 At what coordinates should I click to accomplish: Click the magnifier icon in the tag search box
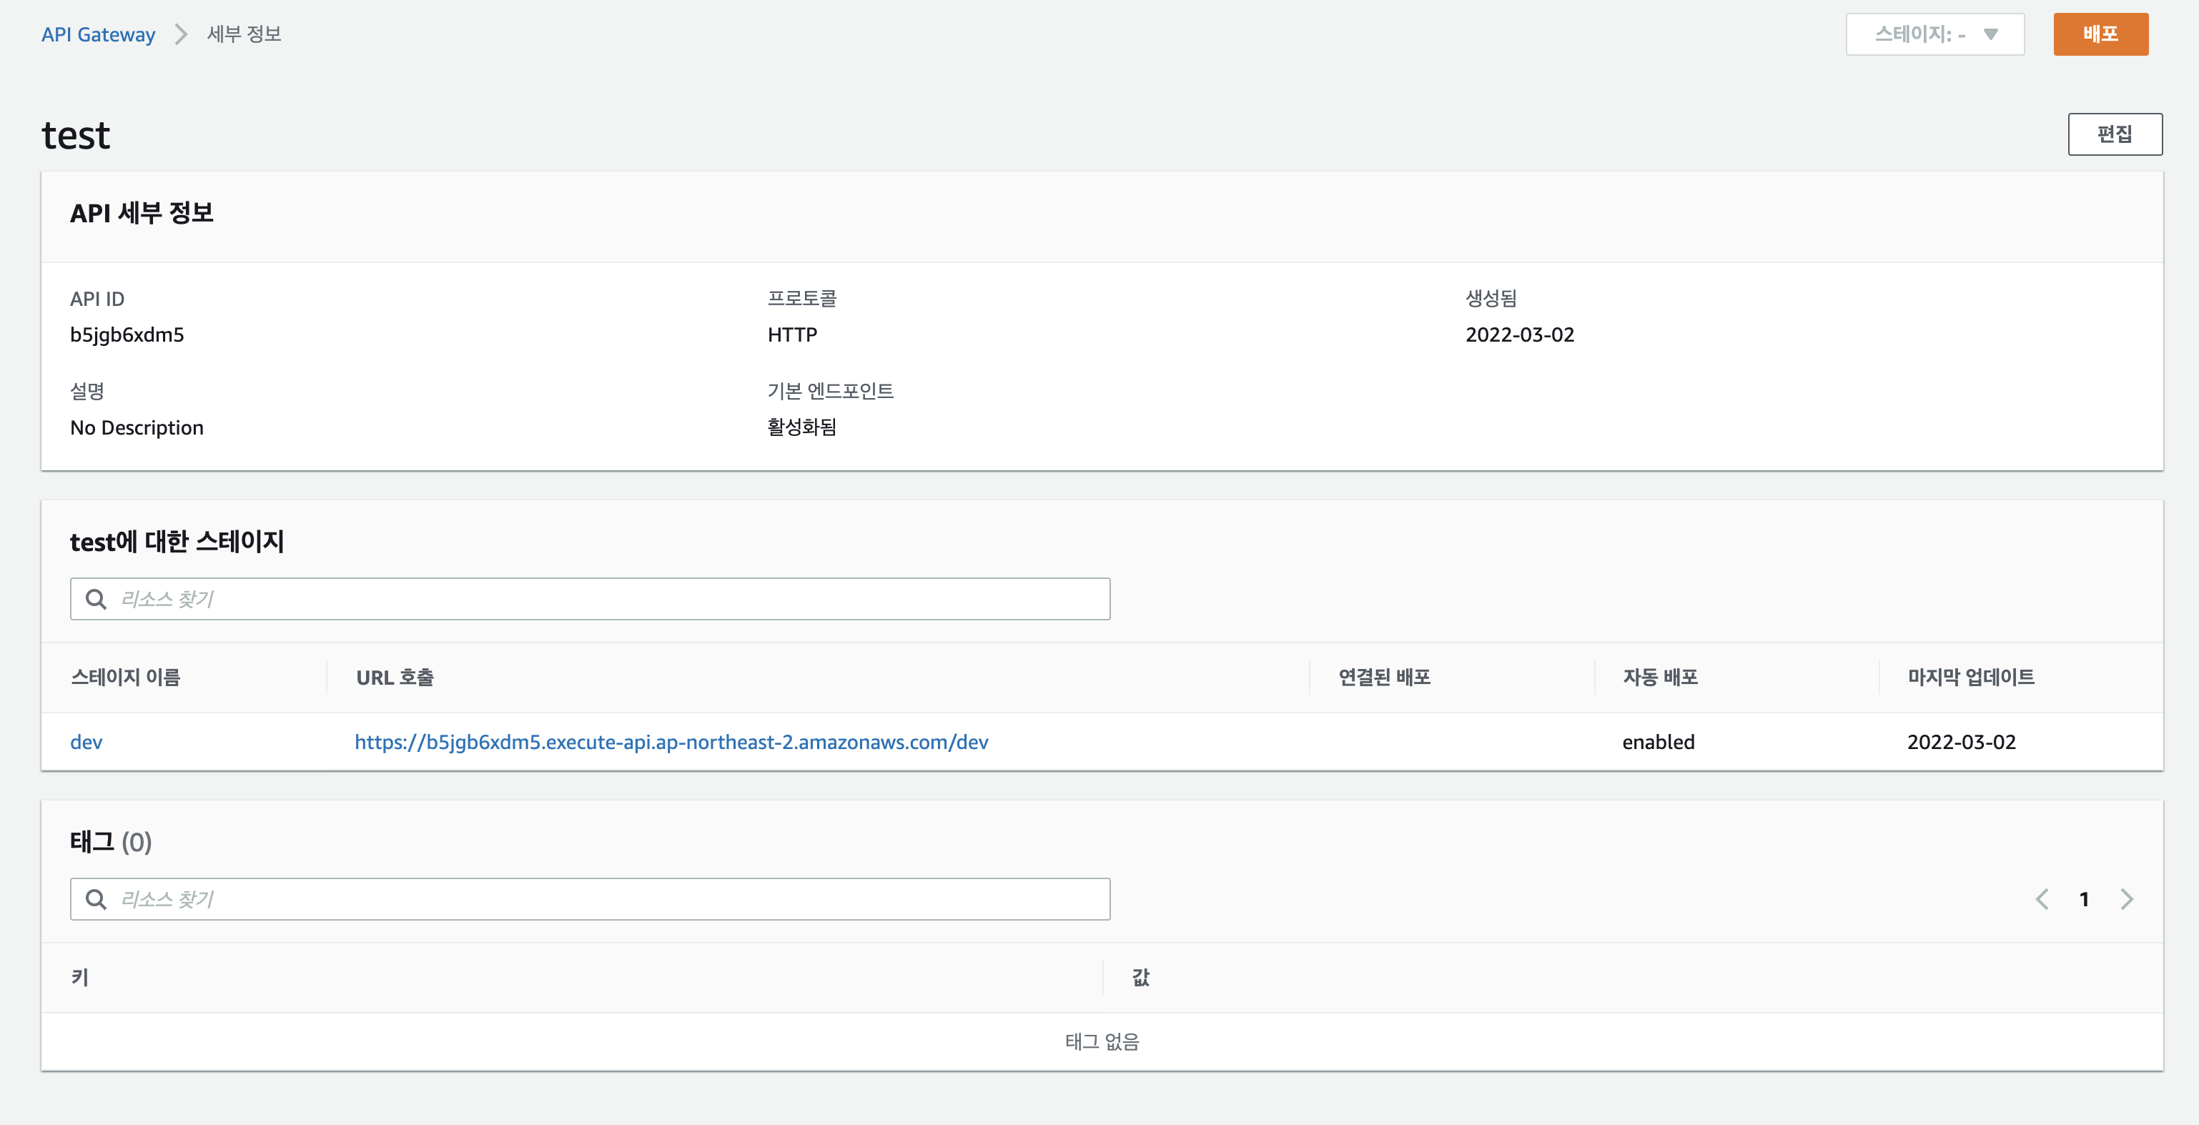tap(97, 899)
